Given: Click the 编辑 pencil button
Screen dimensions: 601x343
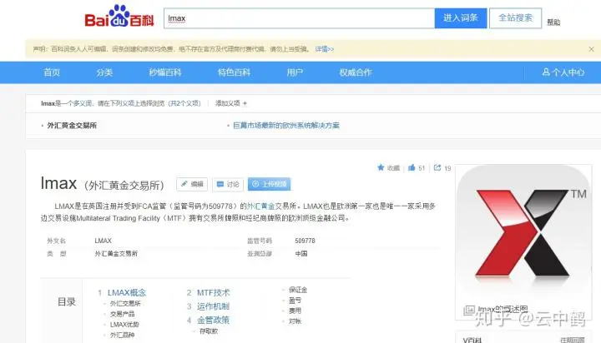Looking at the screenshot, I should (192, 184).
